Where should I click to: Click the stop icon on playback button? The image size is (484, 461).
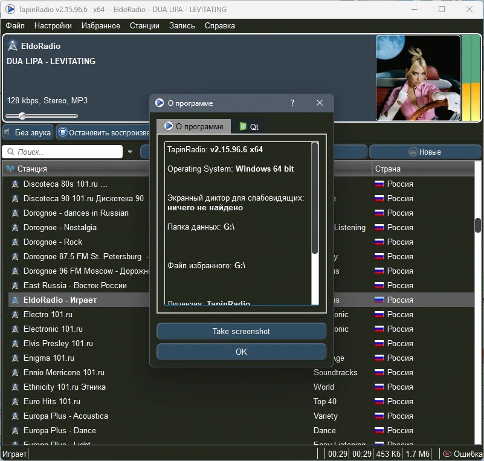63,132
